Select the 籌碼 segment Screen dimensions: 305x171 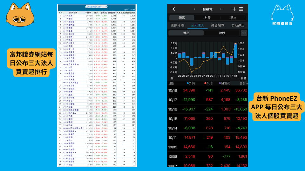coord(182,18)
